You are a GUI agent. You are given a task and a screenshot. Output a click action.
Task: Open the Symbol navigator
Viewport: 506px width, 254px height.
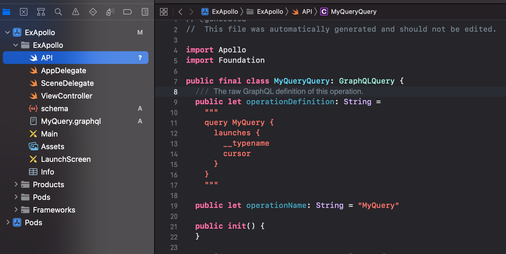click(41, 12)
